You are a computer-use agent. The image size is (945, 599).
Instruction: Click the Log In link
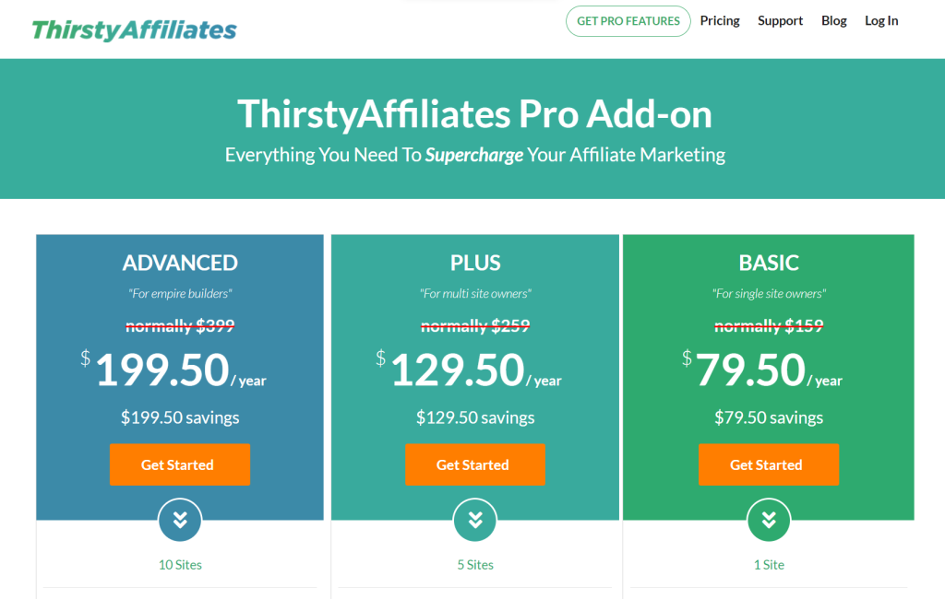point(880,21)
